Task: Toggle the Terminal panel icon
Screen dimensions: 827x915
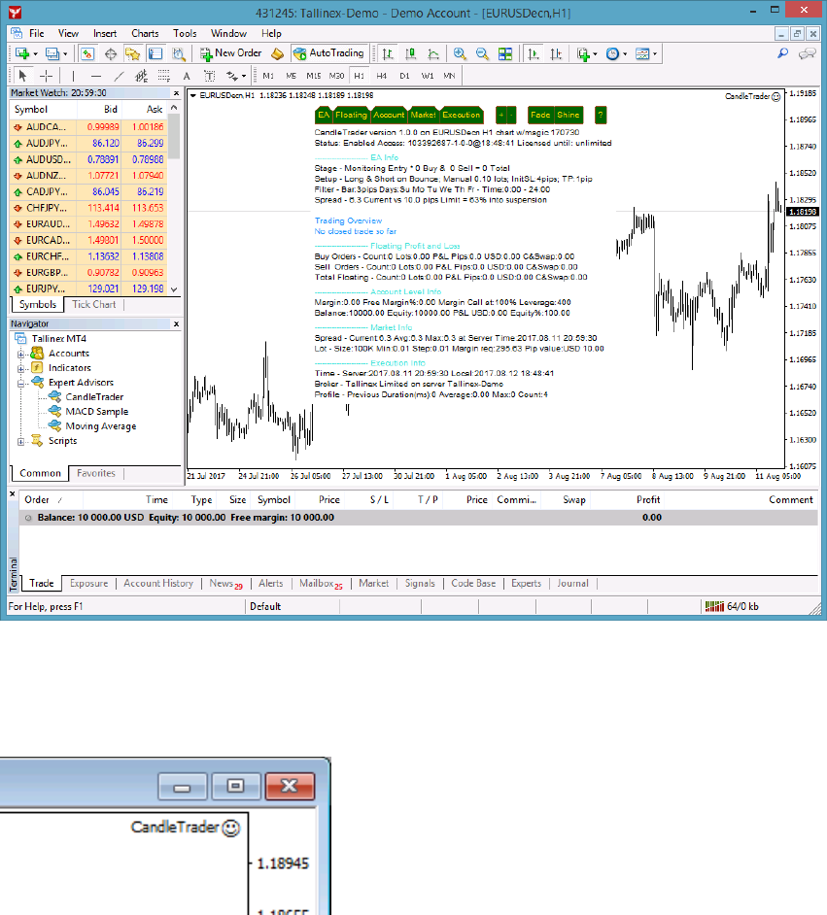Action: click(155, 53)
